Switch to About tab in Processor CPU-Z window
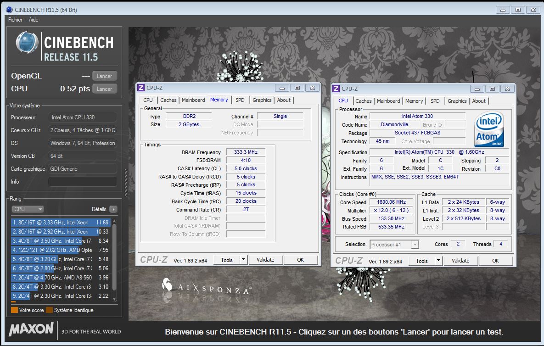 479,101
